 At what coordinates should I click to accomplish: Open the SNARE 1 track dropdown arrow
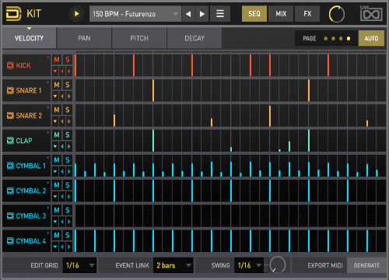pyautogui.click(x=55, y=96)
